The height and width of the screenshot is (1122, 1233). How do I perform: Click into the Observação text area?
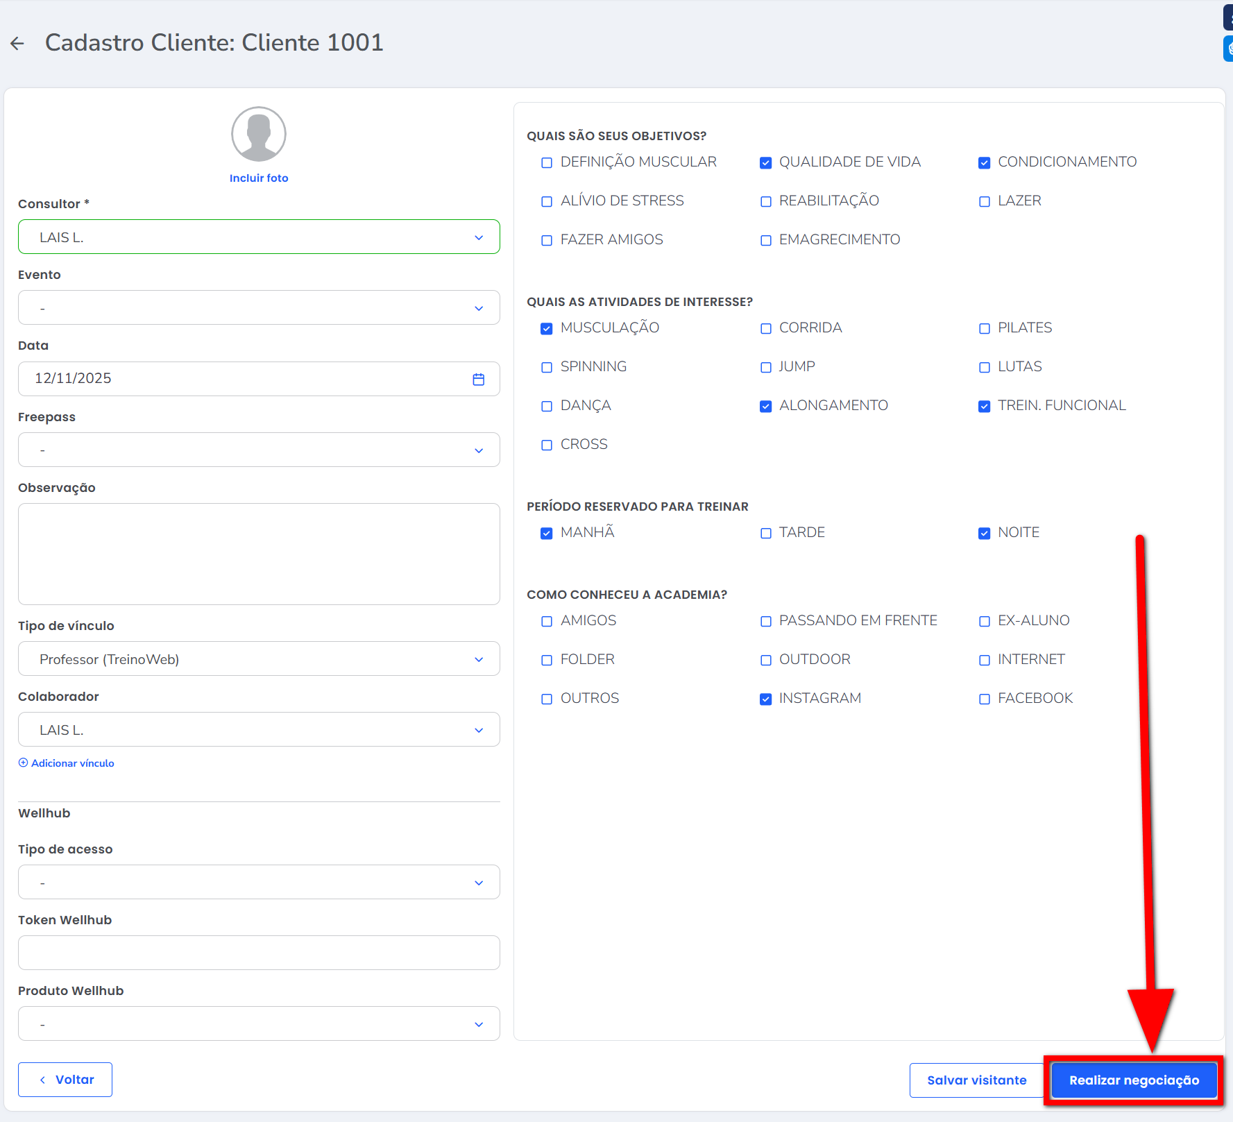(x=258, y=554)
